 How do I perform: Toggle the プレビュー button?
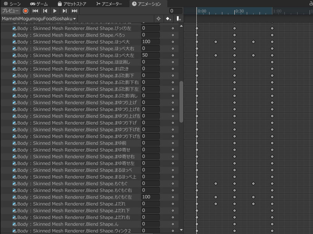coord(11,11)
